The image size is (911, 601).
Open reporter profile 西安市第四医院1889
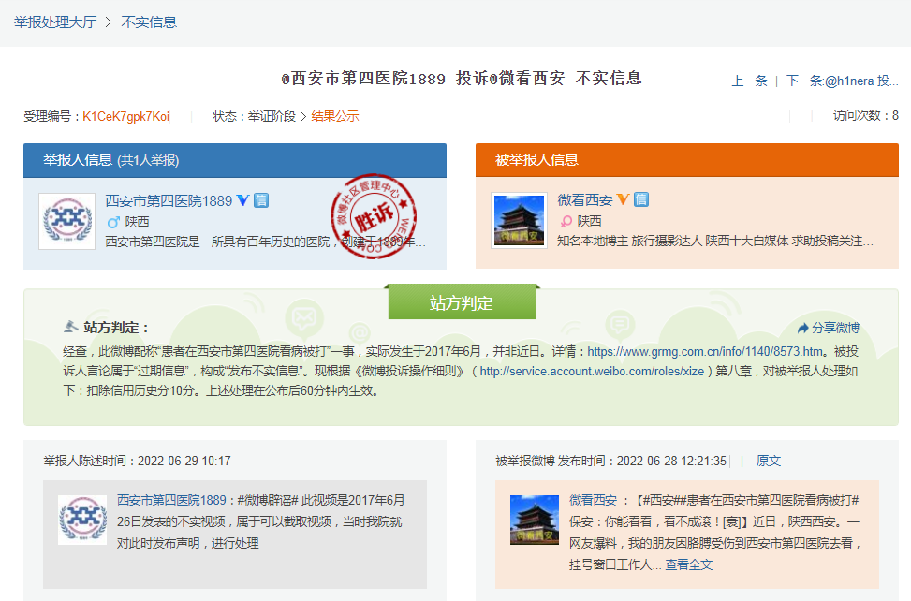169,201
